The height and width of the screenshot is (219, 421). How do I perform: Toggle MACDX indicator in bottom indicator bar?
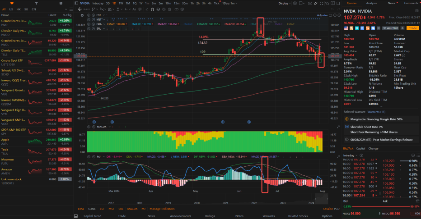132,209
